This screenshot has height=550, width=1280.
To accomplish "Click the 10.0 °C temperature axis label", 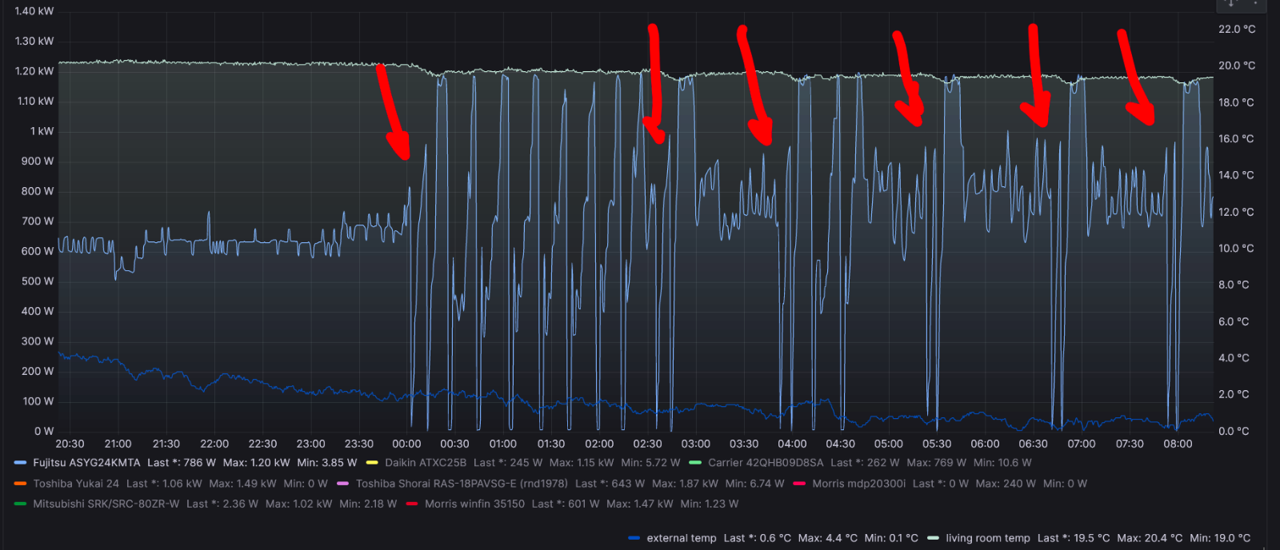I will point(1237,249).
